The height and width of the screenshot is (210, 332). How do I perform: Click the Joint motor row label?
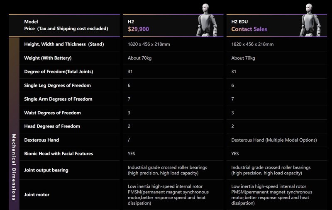pyautogui.click(x=37, y=194)
